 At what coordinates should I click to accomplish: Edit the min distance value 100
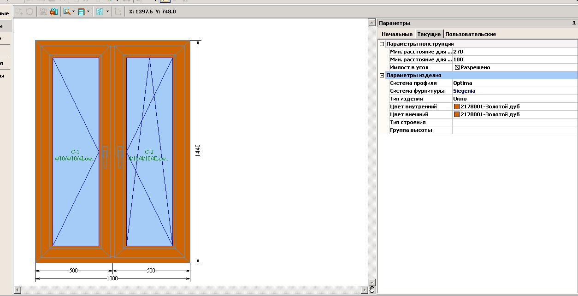tap(514, 59)
